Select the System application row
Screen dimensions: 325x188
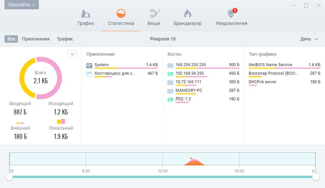pos(122,65)
